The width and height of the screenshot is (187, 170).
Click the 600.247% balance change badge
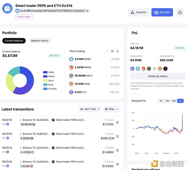click(54, 56)
